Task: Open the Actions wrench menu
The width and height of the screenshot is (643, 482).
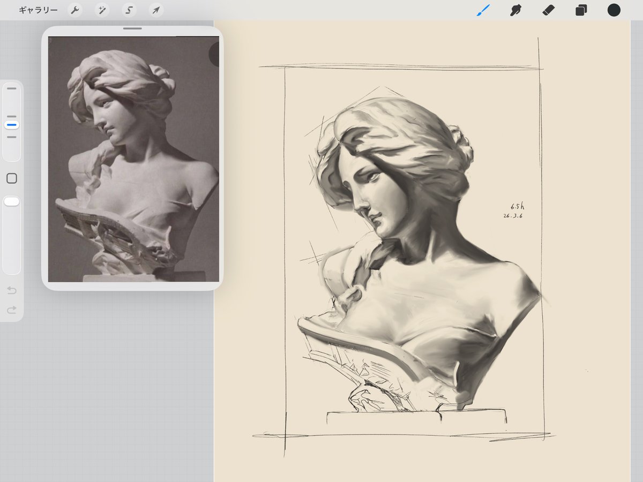Action: coord(75,10)
